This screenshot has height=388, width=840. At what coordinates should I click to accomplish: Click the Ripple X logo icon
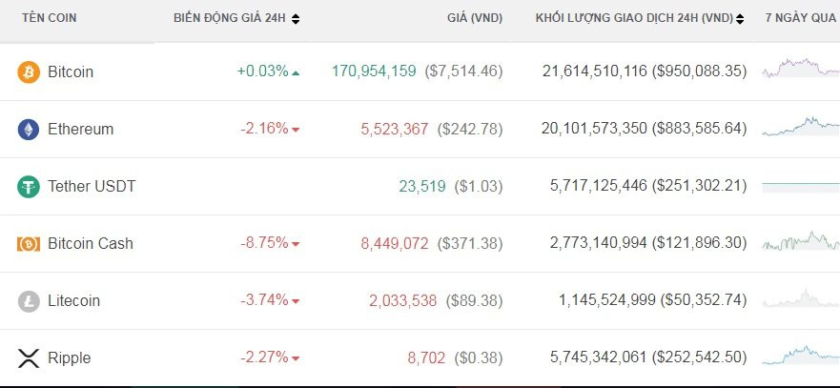coord(29,358)
